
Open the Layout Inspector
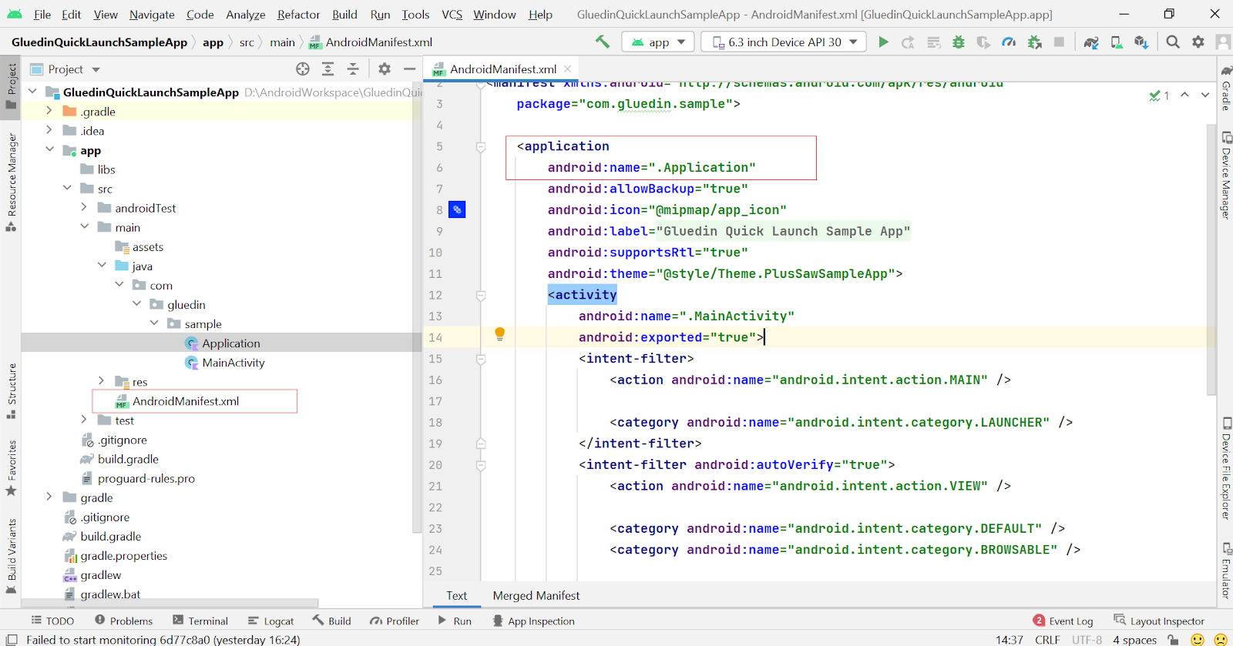coord(1159,621)
